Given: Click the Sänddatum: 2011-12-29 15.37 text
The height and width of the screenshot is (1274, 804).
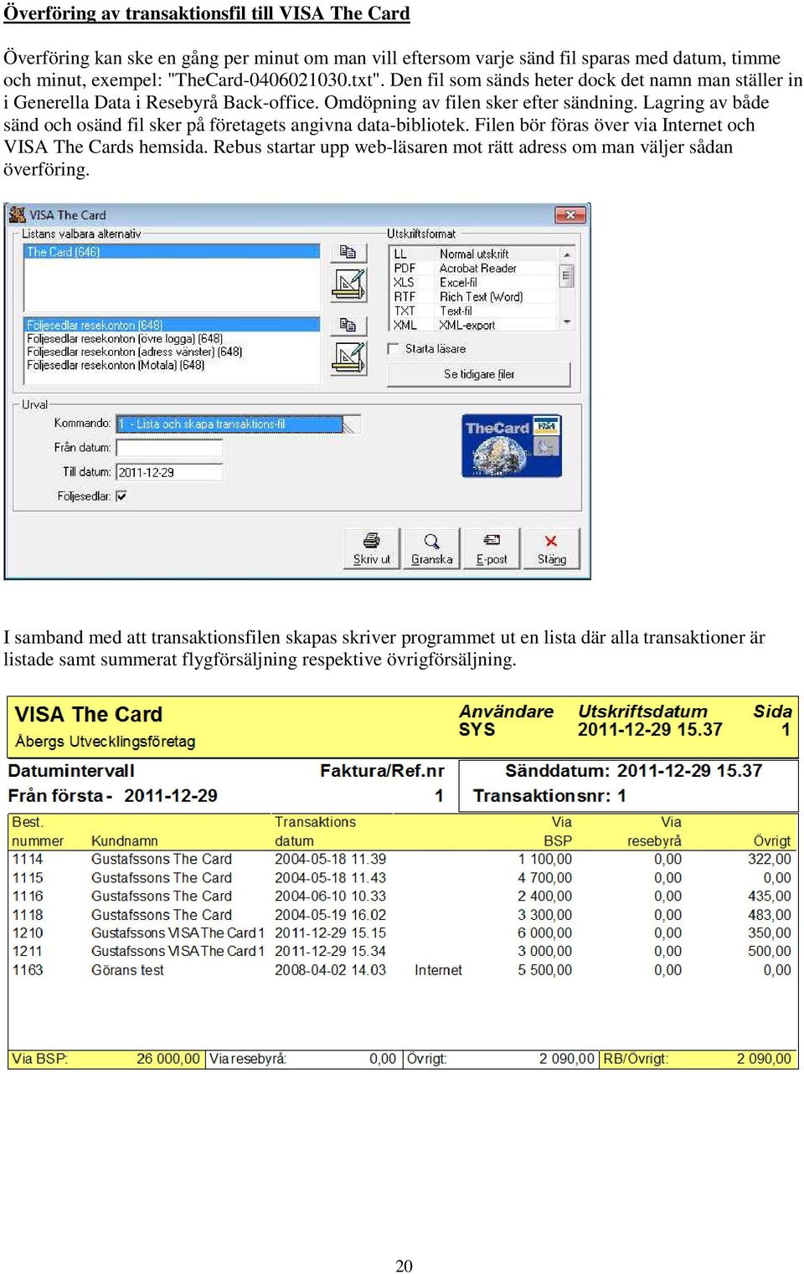Looking at the screenshot, I should click(633, 770).
